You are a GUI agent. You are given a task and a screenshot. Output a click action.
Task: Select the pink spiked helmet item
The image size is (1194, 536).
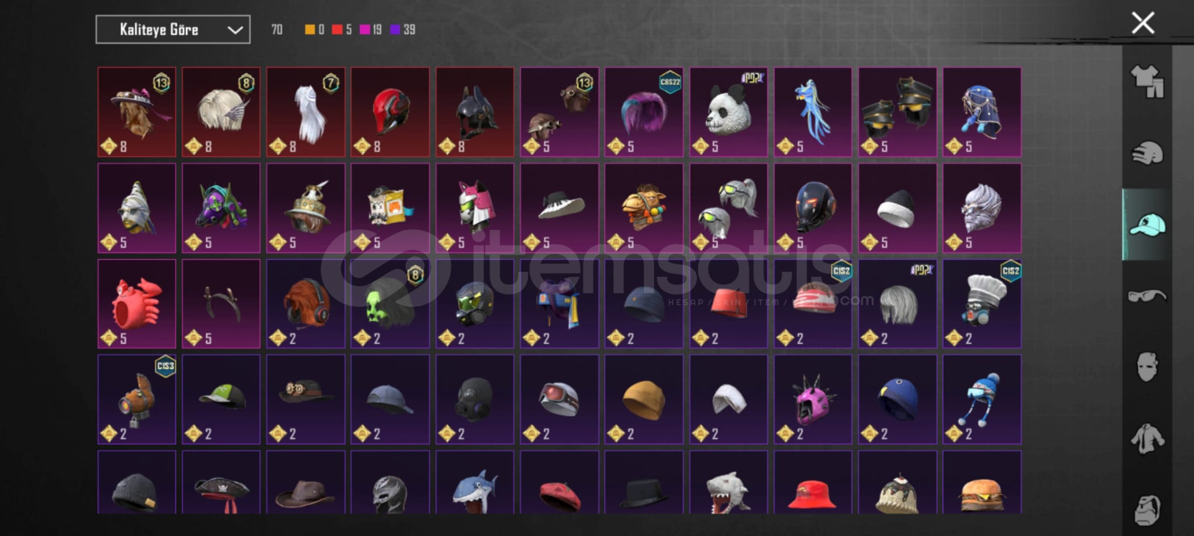click(x=813, y=399)
